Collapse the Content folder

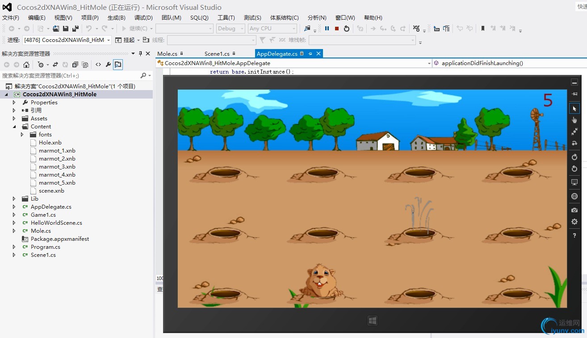(14, 127)
